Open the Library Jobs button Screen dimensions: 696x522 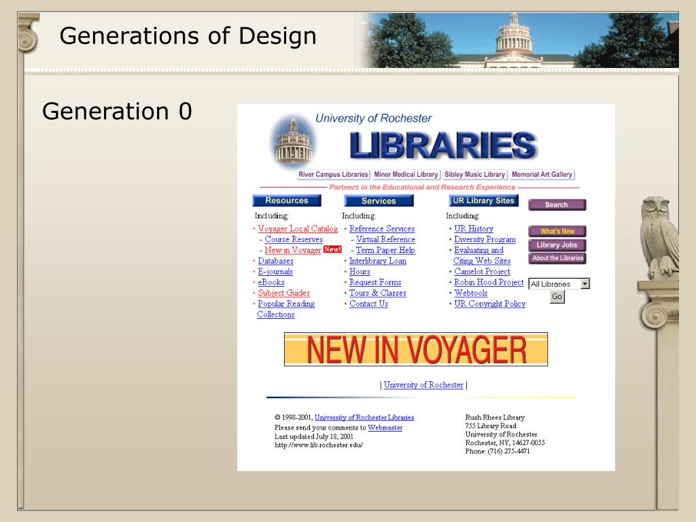click(x=557, y=245)
